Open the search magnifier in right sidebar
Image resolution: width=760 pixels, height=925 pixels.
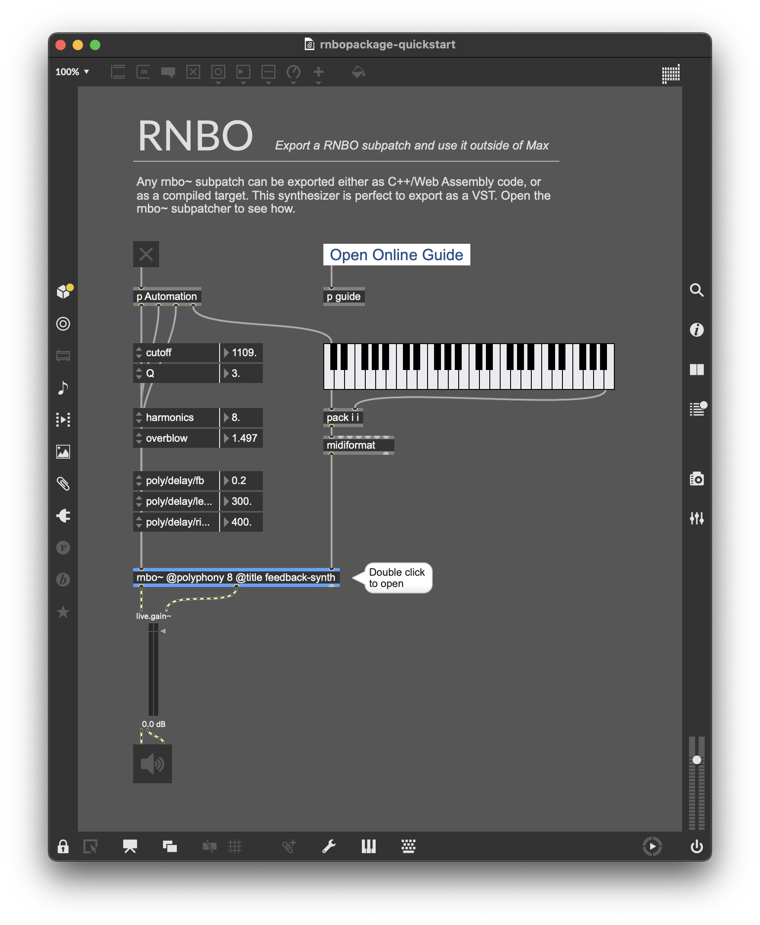point(696,290)
